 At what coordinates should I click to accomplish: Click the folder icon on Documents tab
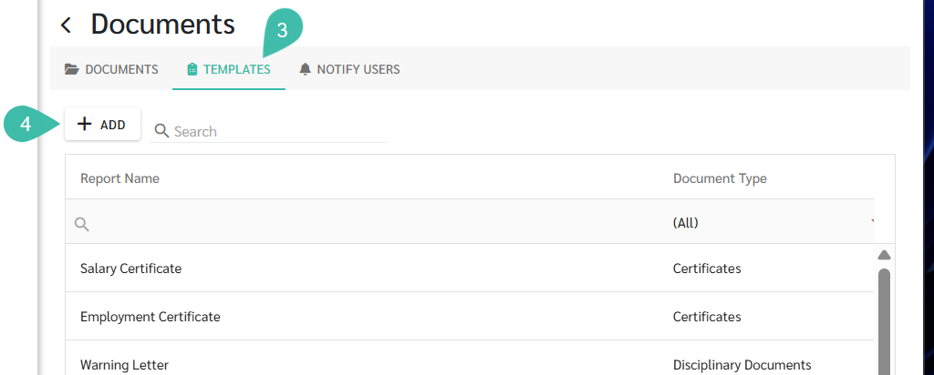tap(71, 69)
